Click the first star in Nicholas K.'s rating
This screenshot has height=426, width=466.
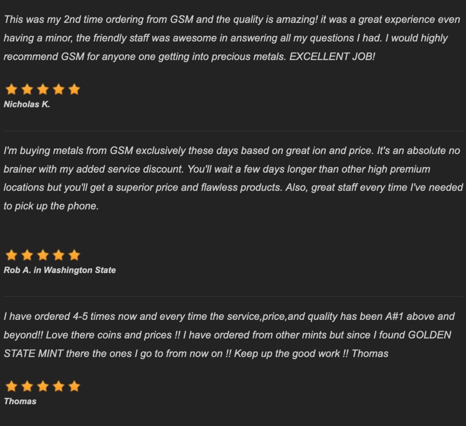(11, 89)
